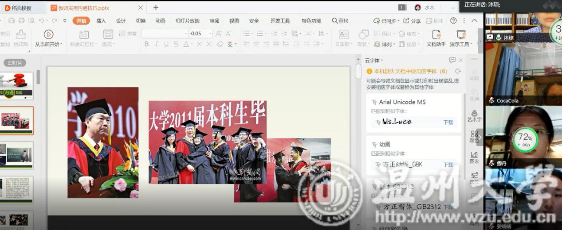Open the 文档助手 document assistant

click(436, 35)
